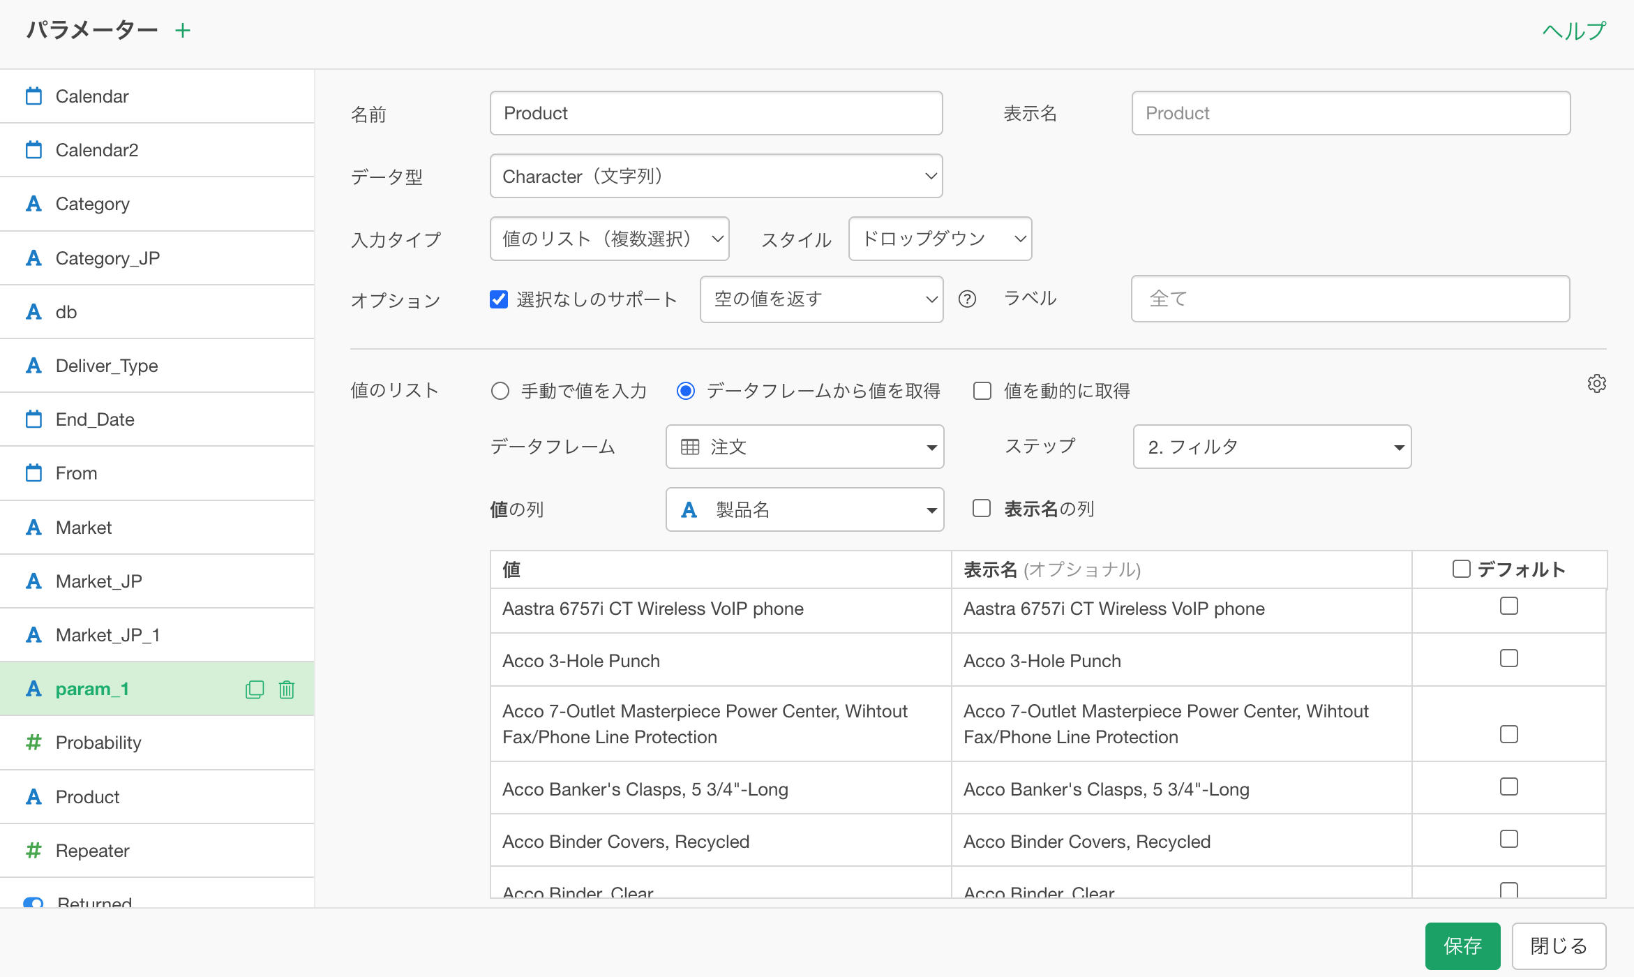
Task: Select the Market_JP_1 parameter
Action: tap(157, 635)
